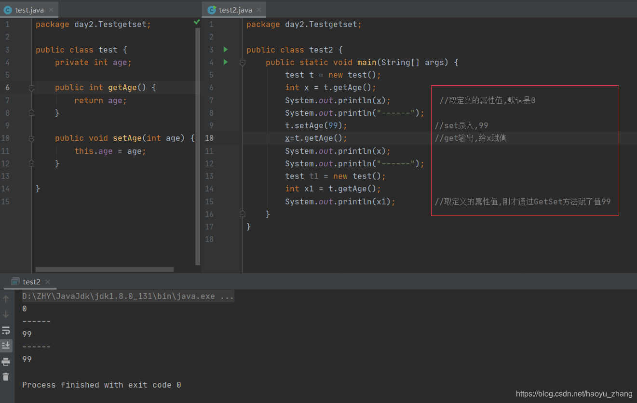Click the setAge method signature line
637x403 pixels.
coord(124,138)
